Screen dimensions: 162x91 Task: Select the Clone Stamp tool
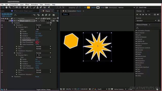click(37, 7)
